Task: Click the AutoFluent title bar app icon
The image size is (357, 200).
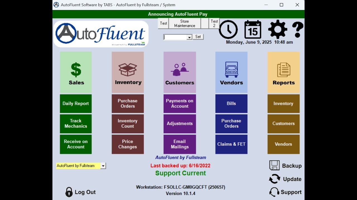Action: [x=56, y=5]
